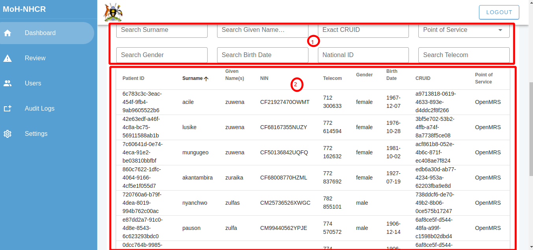This screenshot has width=533, height=250.
Task: Click into the Exact CRUID field
Action: coord(363,30)
